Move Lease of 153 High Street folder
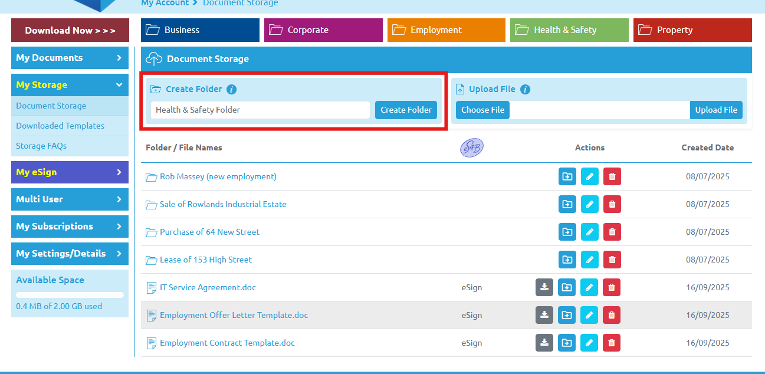Image resolution: width=765 pixels, height=374 pixels. [x=567, y=260]
